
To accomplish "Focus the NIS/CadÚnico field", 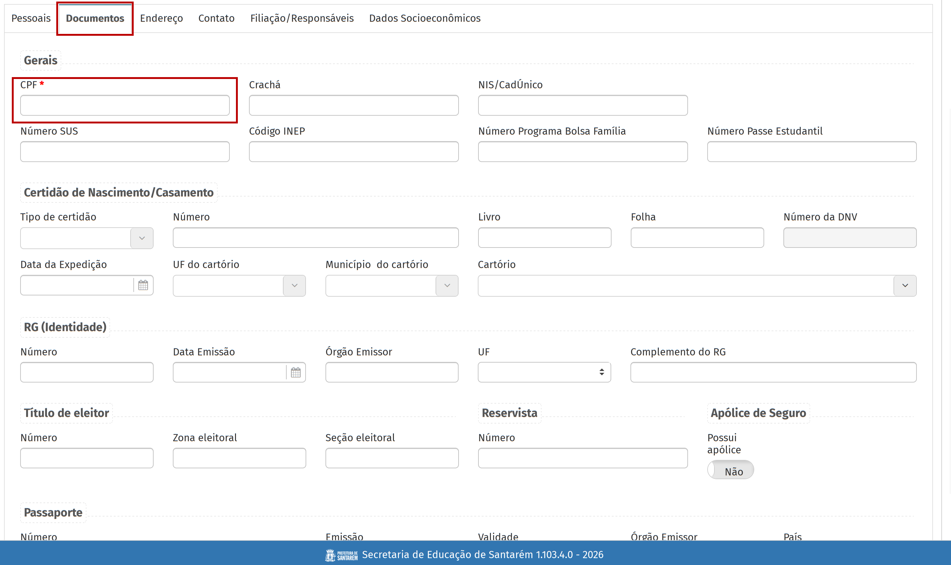I will (x=583, y=105).
